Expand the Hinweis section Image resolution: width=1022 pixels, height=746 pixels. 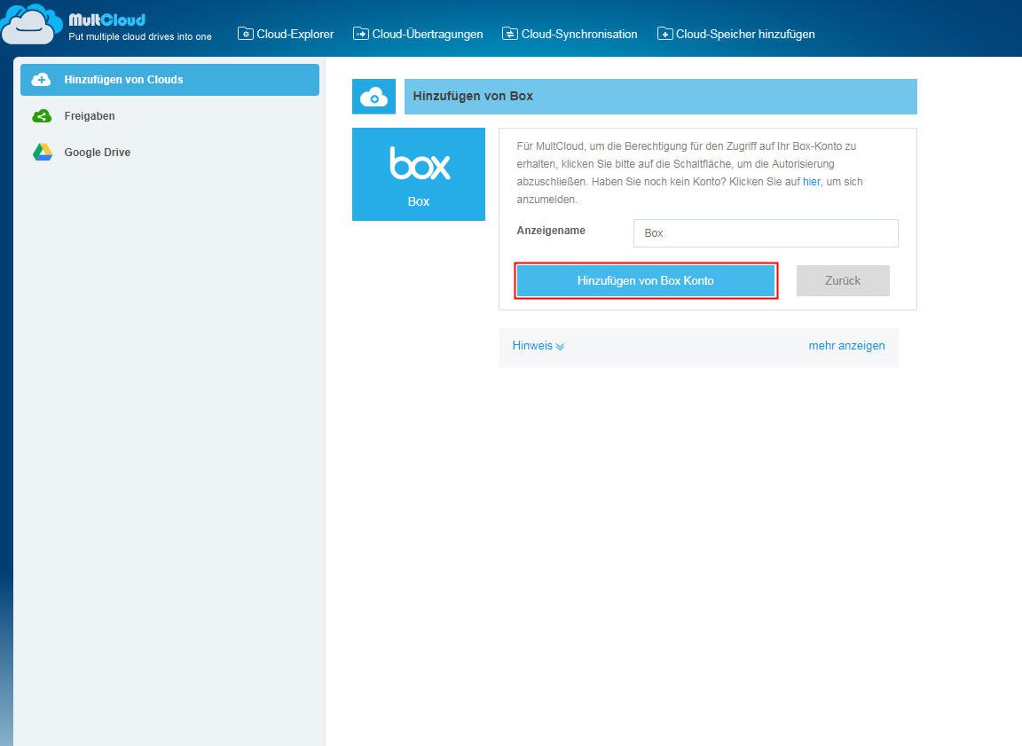click(x=539, y=346)
